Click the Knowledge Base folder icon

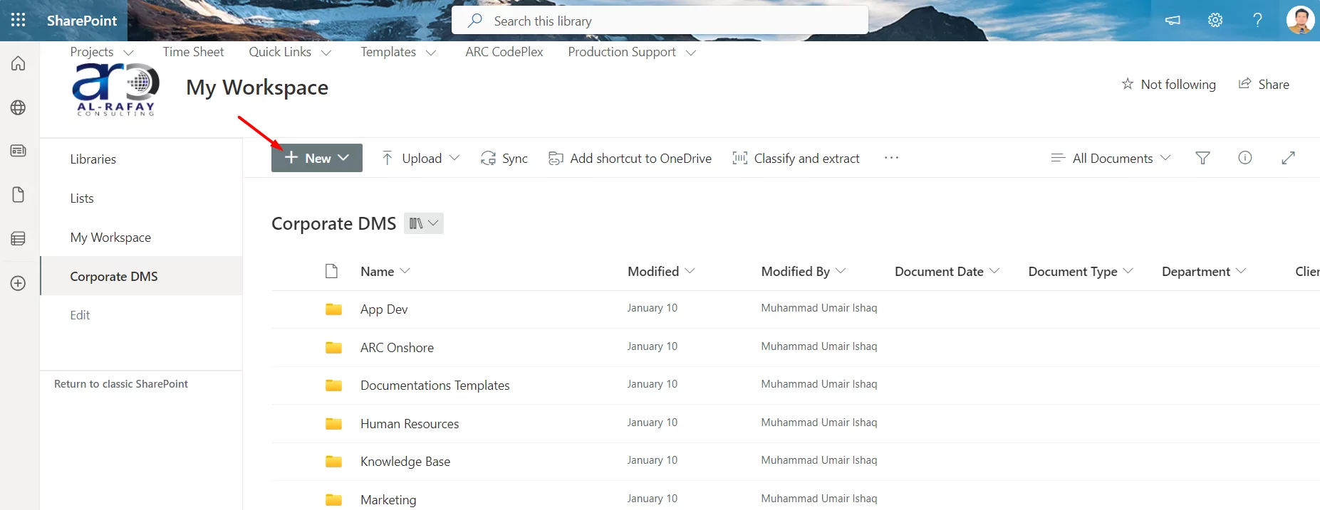click(x=333, y=462)
